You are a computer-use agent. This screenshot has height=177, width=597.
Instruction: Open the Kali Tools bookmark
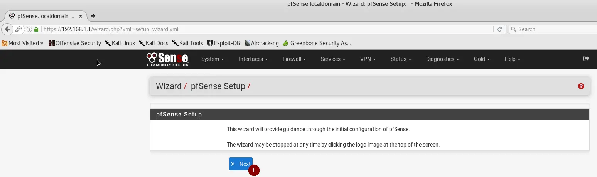[x=187, y=43]
